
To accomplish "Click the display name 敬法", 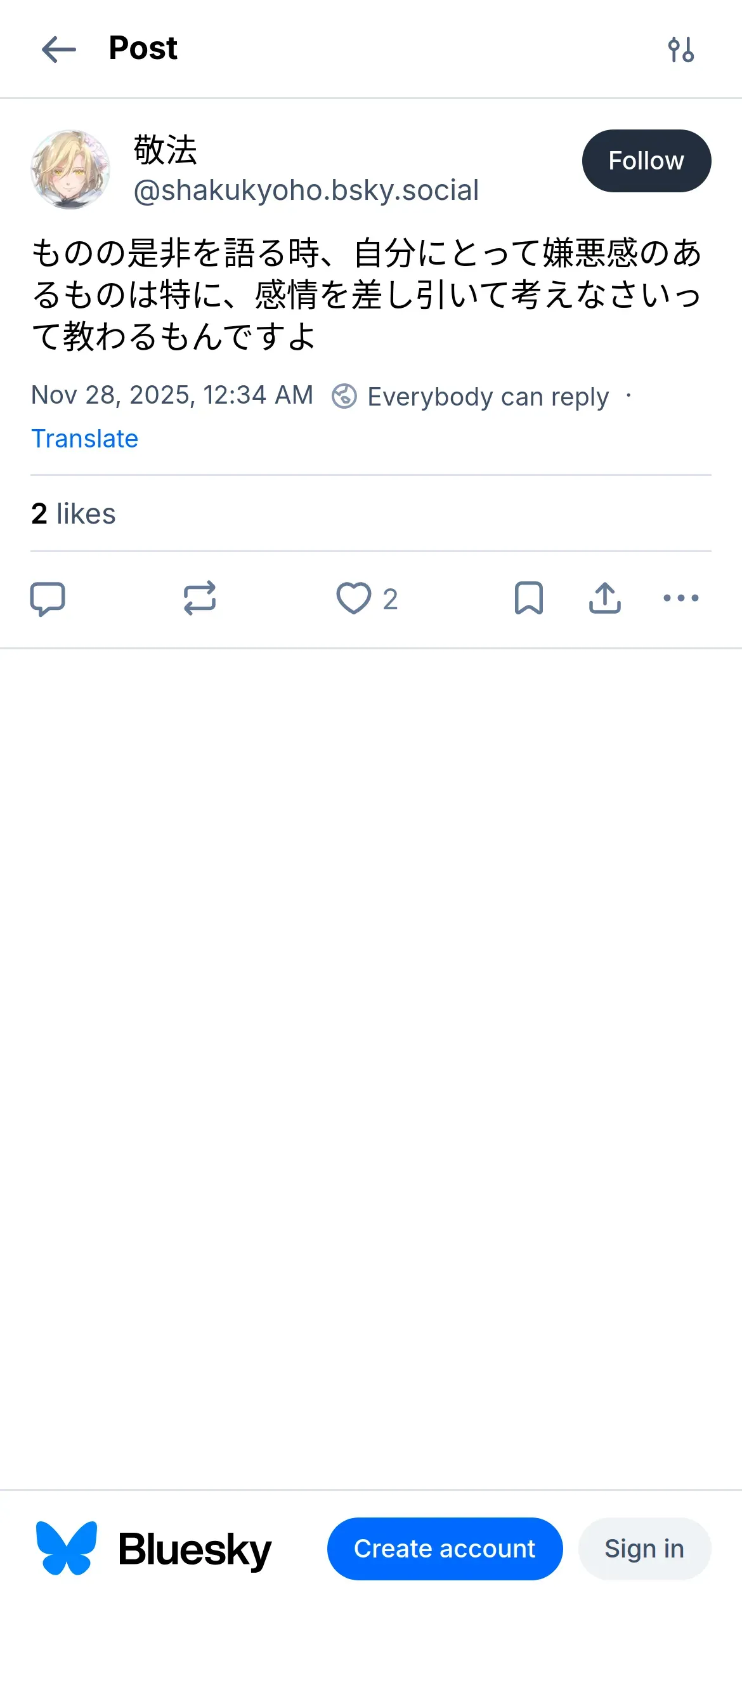I will tap(166, 150).
